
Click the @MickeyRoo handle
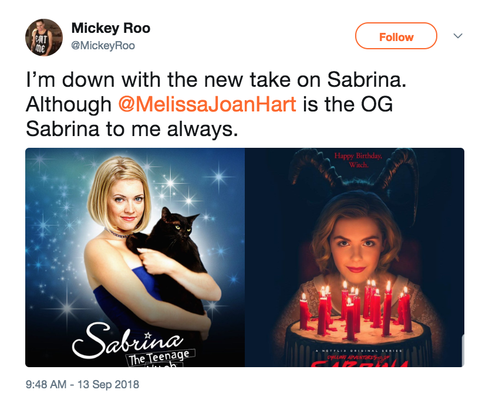103,45
